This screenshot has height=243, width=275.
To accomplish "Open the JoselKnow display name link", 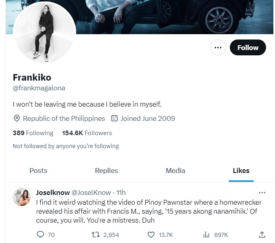I will coord(53,193).
